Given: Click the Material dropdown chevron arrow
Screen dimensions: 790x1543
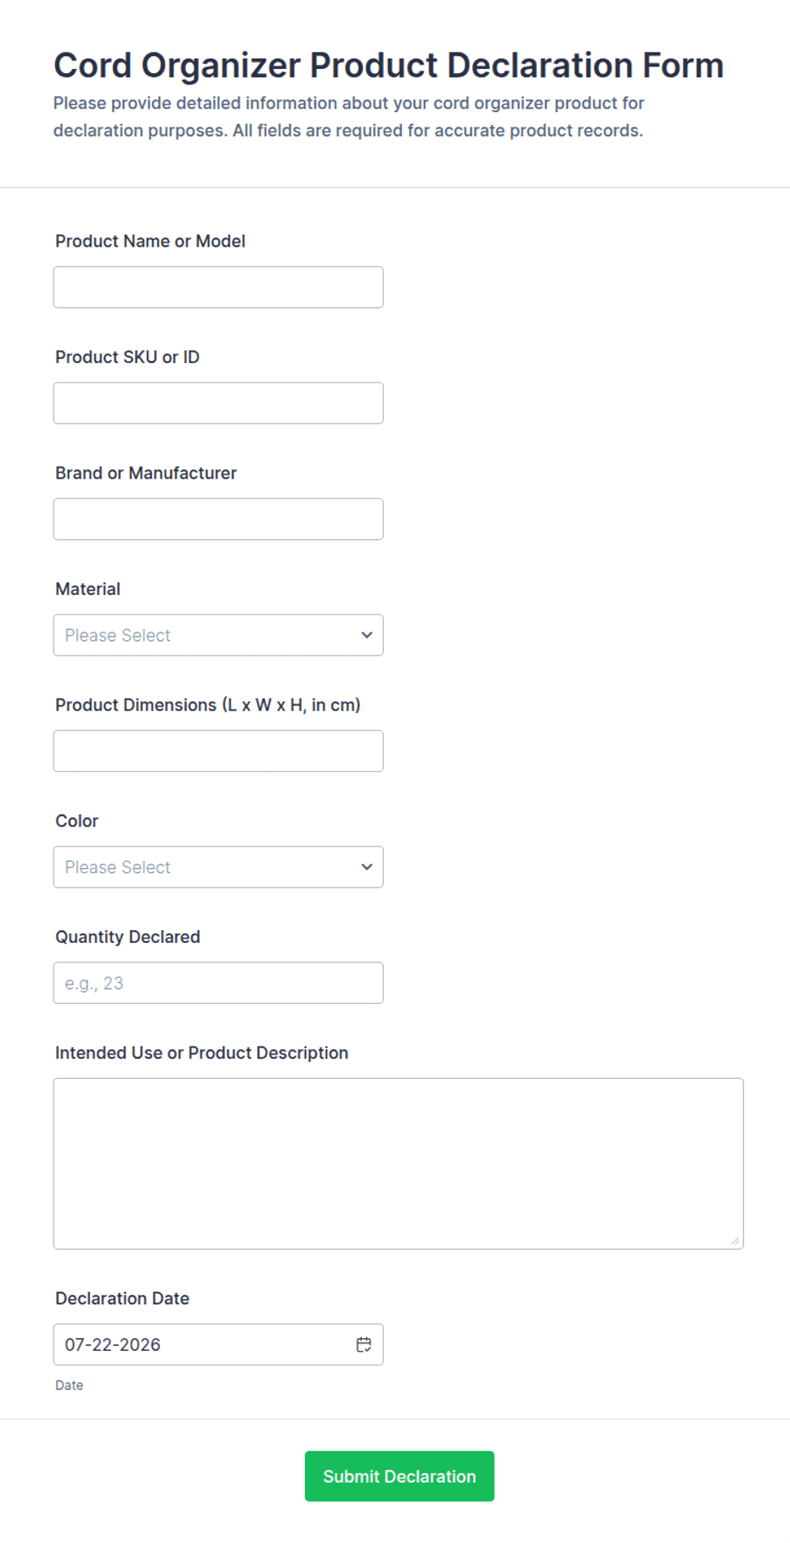Looking at the screenshot, I should [x=367, y=635].
